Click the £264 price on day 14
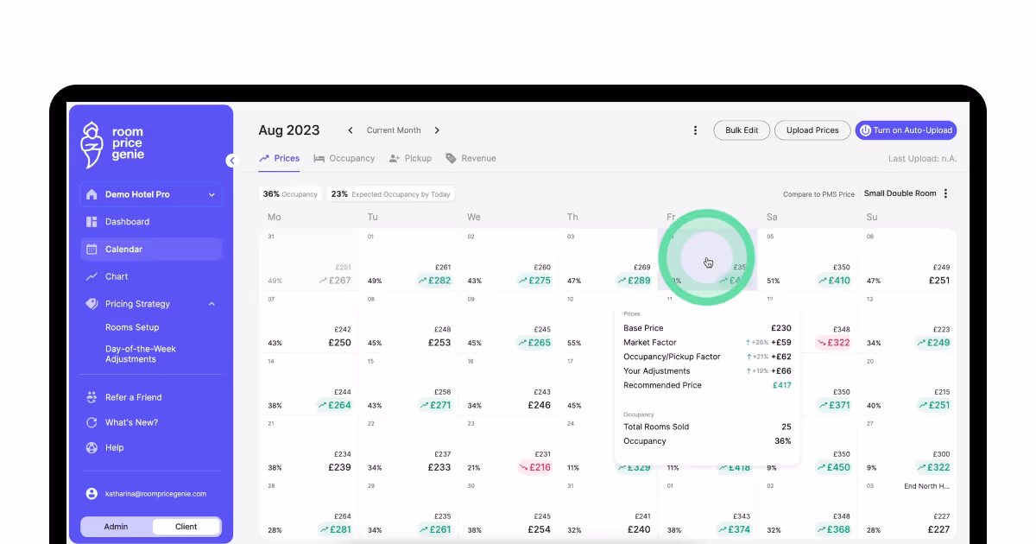The width and height of the screenshot is (1036, 544). click(335, 405)
